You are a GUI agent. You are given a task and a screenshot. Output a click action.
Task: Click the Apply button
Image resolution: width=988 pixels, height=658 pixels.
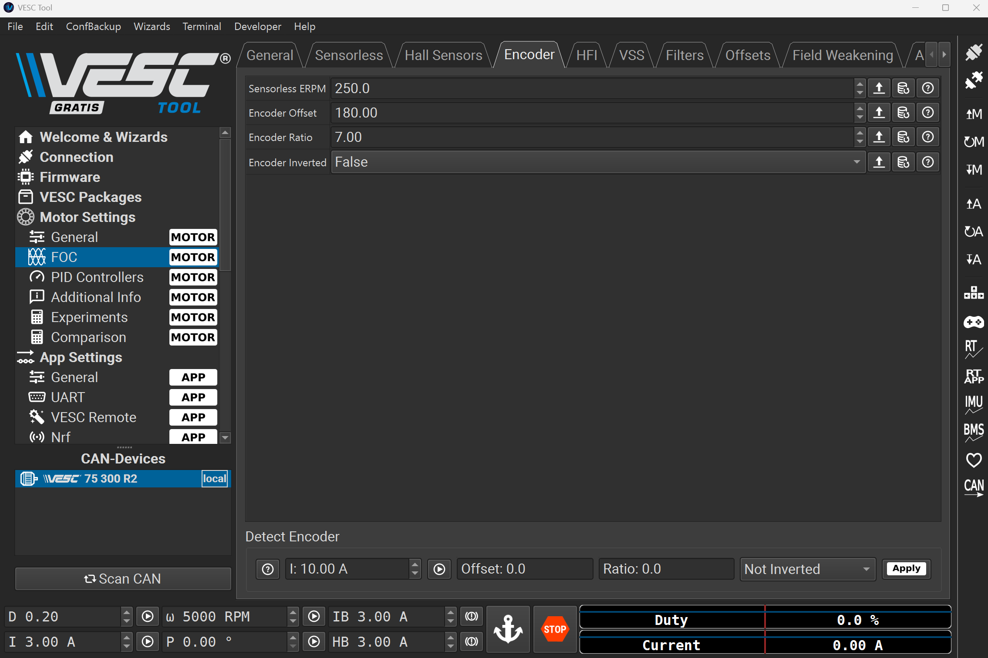pos(906,568)
